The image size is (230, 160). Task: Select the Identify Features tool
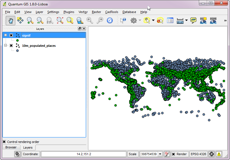pyautogui.click(x=123, y=20)
